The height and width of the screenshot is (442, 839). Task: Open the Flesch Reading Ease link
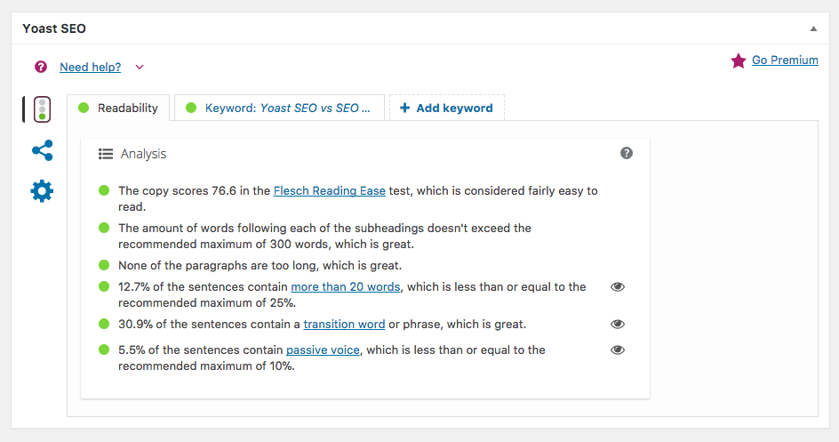[x=330, y=190]
